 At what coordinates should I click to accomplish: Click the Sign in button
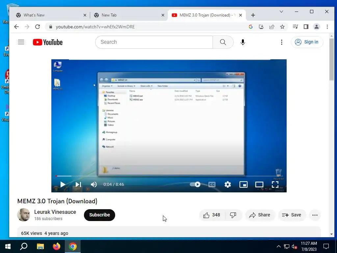pyautogui.click(x=307, y=42)
